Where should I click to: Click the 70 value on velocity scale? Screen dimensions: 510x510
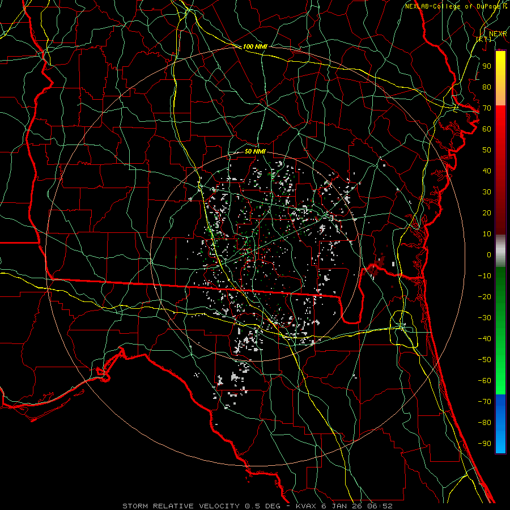click(487, 108)
